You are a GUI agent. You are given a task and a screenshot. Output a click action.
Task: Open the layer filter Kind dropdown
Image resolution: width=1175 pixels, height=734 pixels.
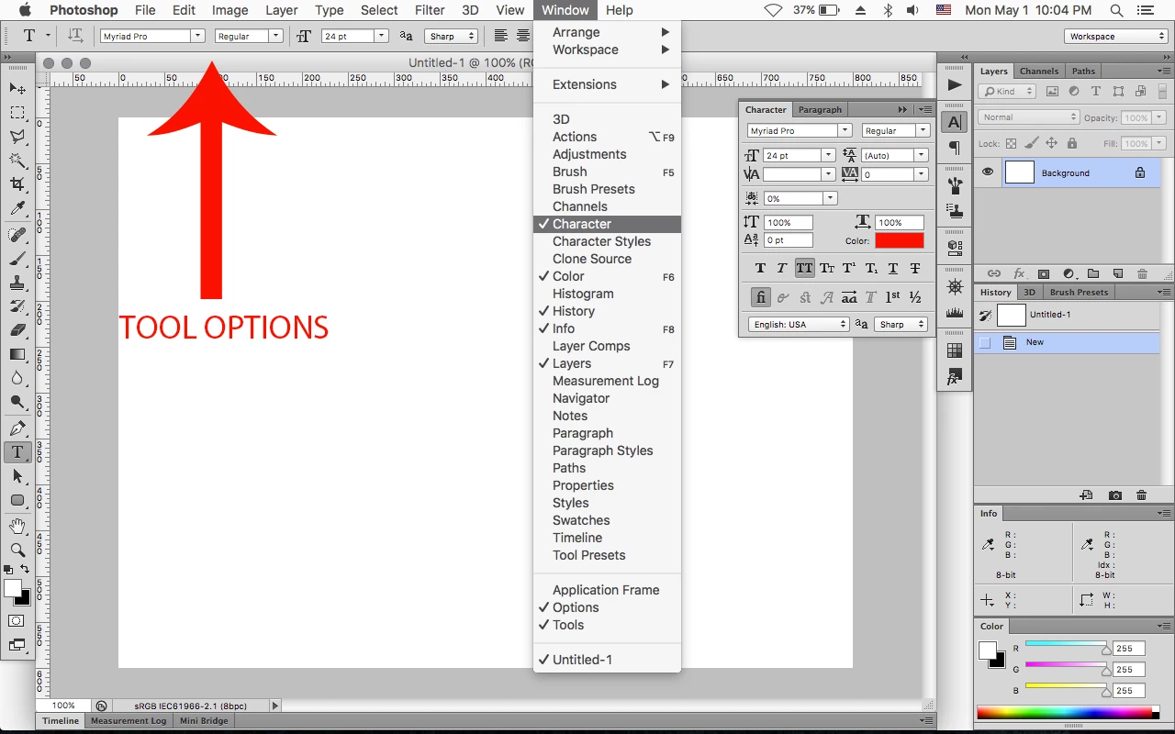point(1007,91)
